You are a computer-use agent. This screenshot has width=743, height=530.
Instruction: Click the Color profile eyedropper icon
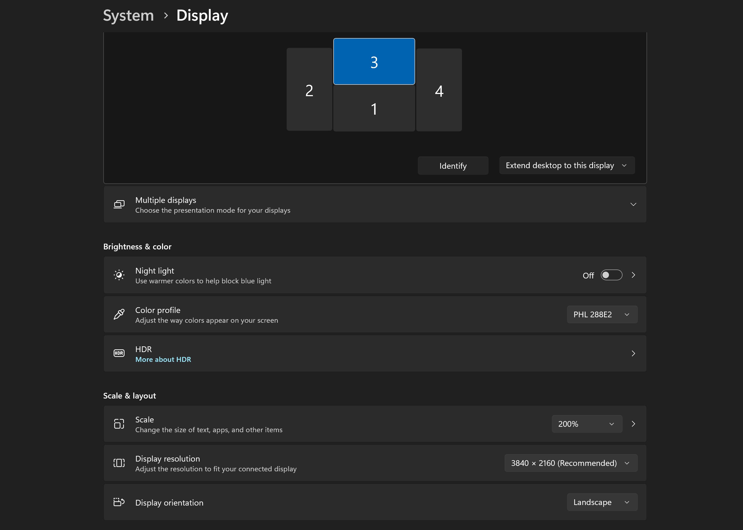119,314
